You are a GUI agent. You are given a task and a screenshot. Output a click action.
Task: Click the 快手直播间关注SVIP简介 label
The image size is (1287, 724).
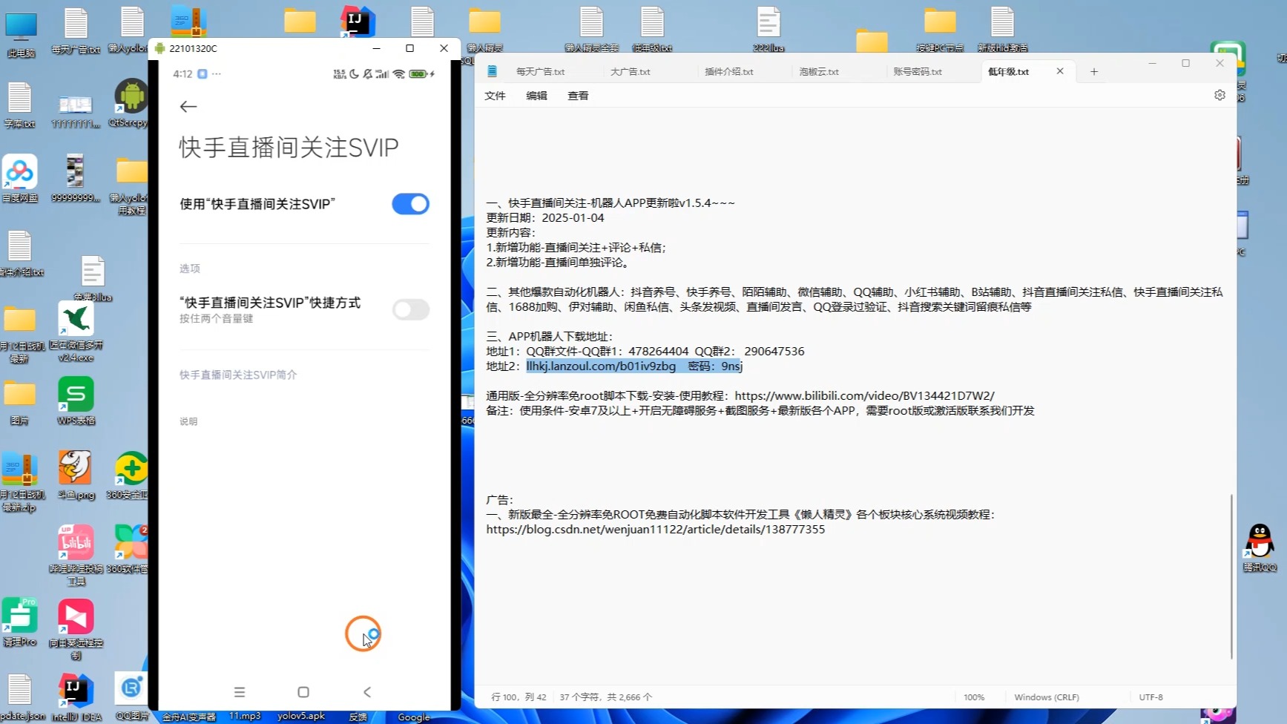pyautogui.click(x=238, y=375)
